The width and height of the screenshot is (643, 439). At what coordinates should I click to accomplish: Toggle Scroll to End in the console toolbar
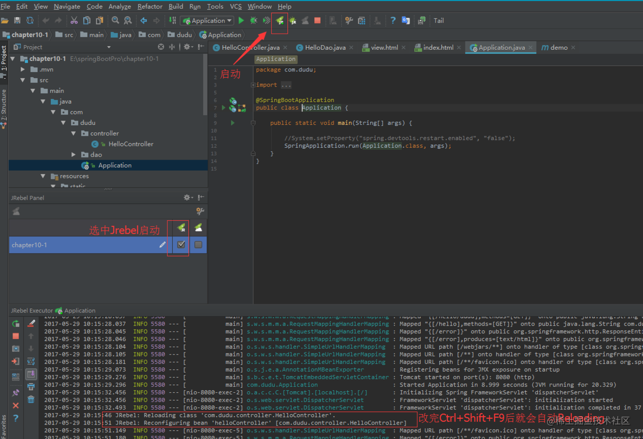tap(31, 374)
